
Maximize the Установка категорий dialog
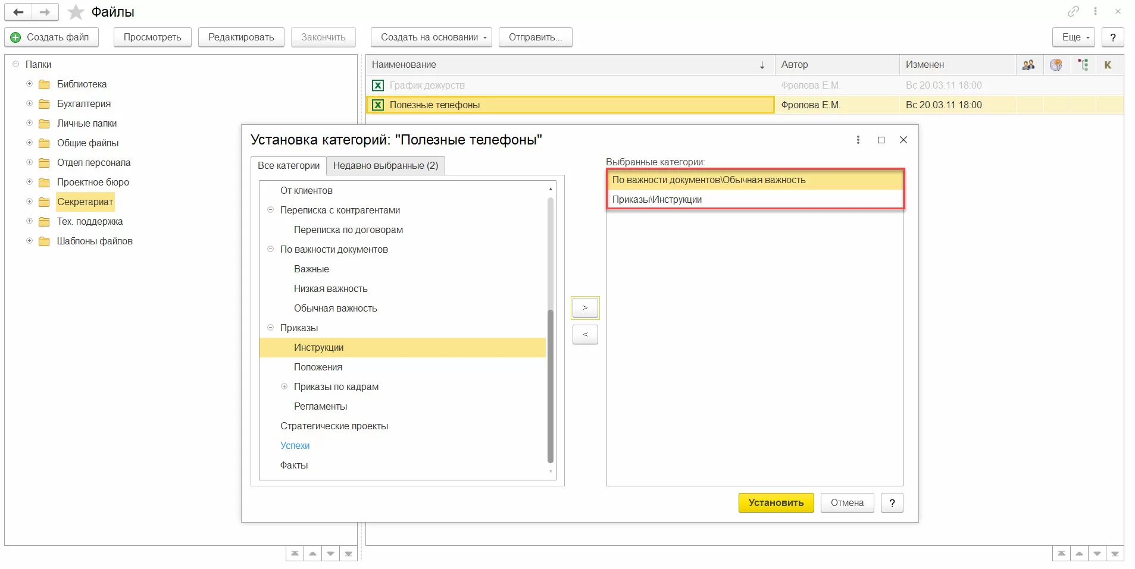click(881, 140)
